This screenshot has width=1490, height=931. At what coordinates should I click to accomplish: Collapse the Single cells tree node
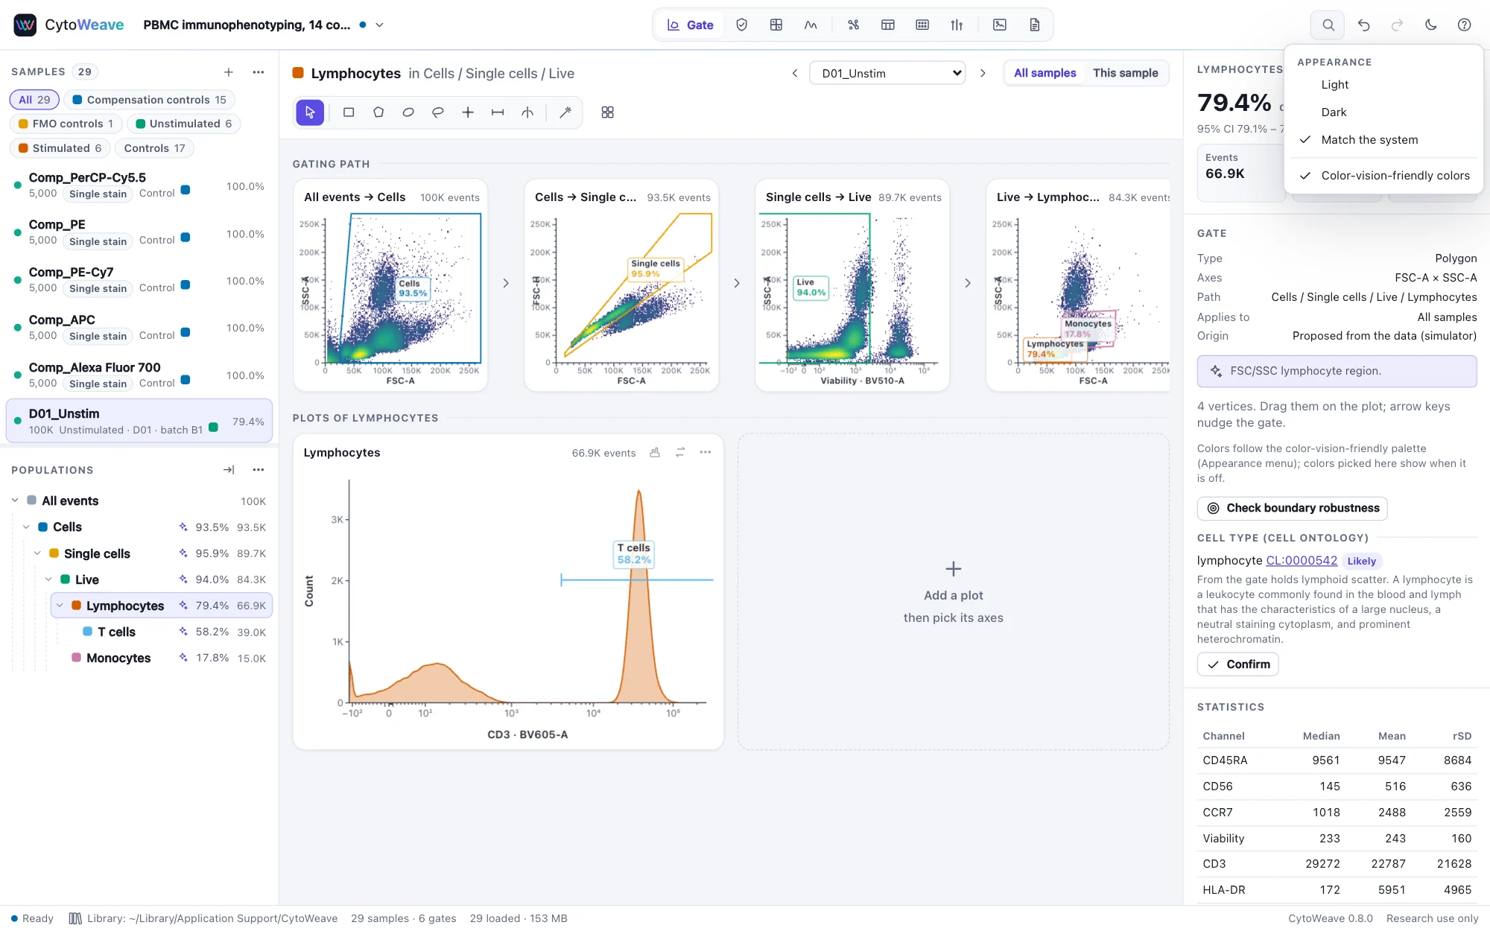pos(37,553)
